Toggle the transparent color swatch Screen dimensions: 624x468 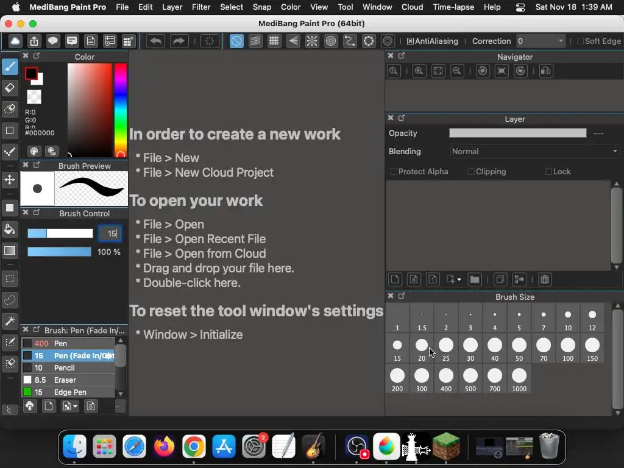(34, 97)
